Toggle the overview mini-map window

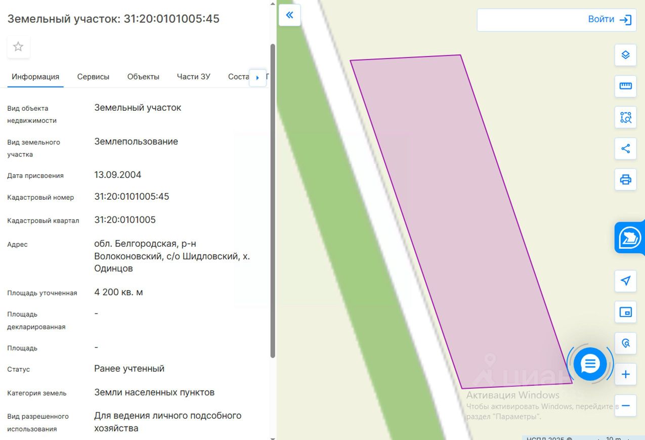[x=625, y=312]
